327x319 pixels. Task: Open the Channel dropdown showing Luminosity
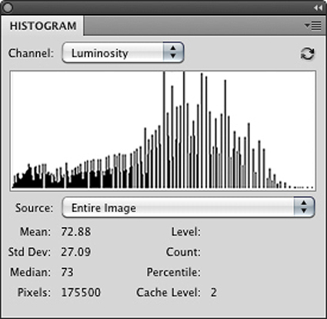click(123, 52)
